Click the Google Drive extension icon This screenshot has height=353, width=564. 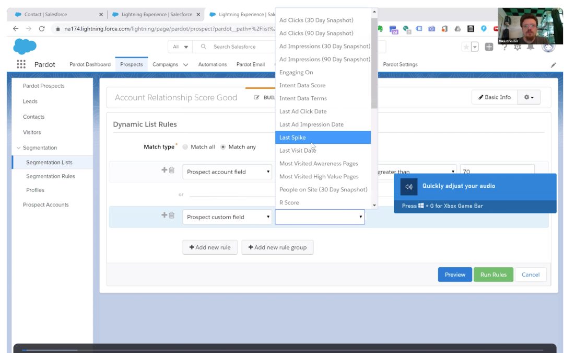pos(457,28)
